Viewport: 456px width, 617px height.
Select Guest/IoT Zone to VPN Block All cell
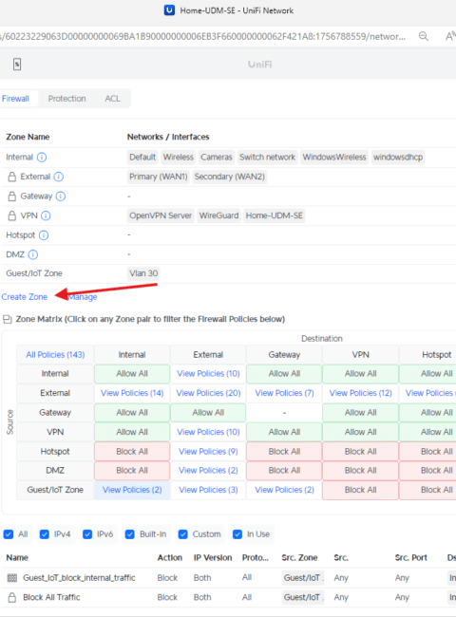(361, 490)
